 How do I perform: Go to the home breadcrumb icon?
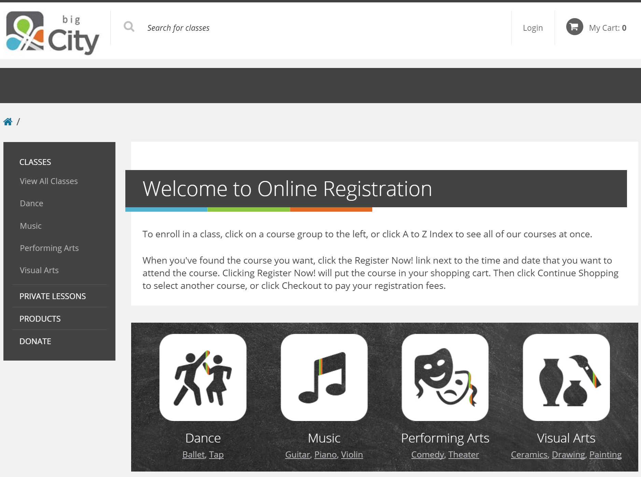(8, 122)
